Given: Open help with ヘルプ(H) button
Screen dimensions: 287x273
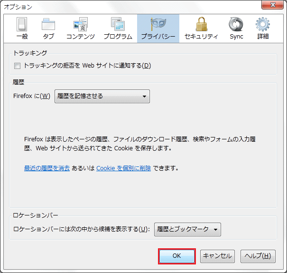Looking at the screenshot, I should tap(258, 256).
